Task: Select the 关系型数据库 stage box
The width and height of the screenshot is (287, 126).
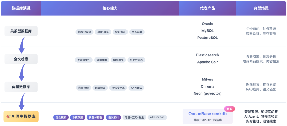Action: point(21,31)
